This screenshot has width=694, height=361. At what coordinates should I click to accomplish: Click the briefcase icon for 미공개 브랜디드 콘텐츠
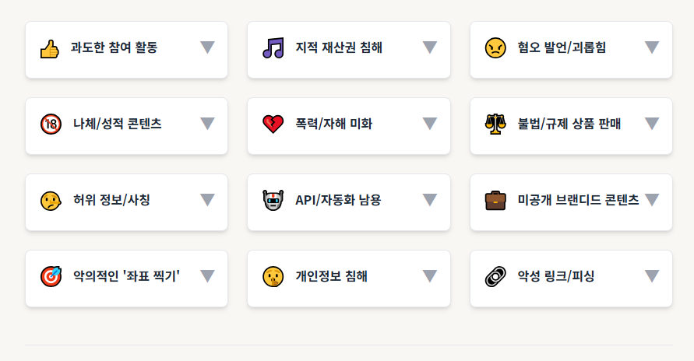click(x=495, y=200)
